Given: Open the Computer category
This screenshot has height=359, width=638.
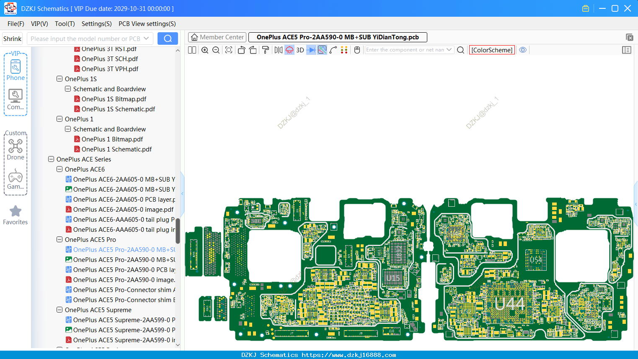Looking at the screenshot, I should (x=15, y=100).
